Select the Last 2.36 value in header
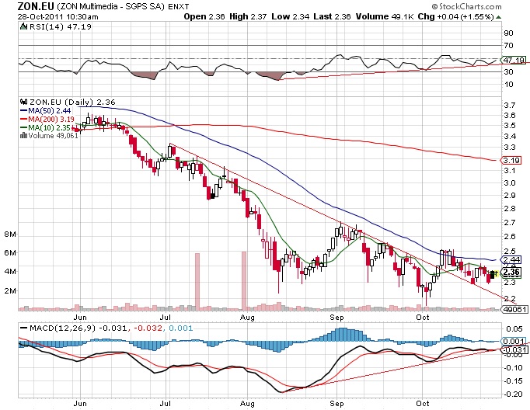530x410 pixels. pos(332,16)
